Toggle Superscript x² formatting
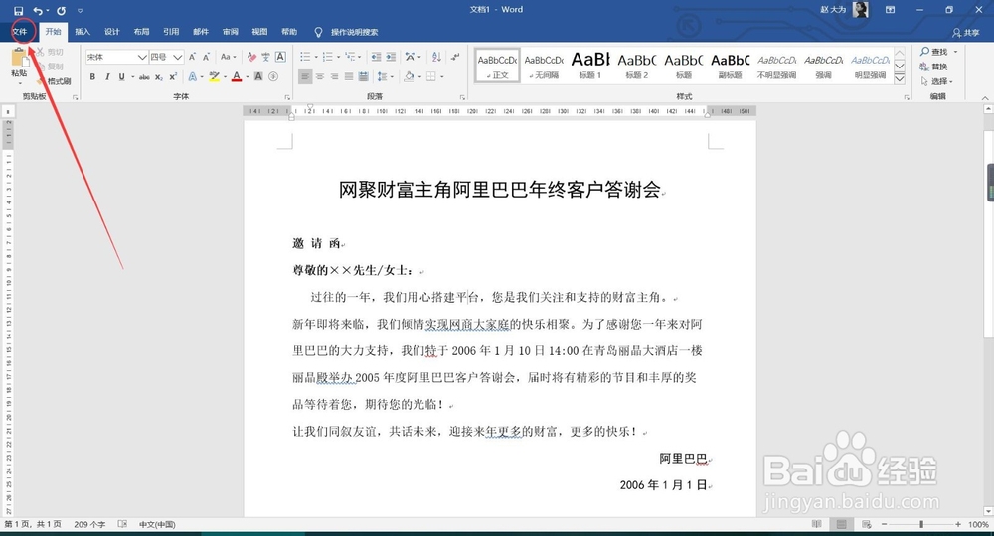Image resolution: width=994 pixels, height=536 pixels. click(172, 77)
